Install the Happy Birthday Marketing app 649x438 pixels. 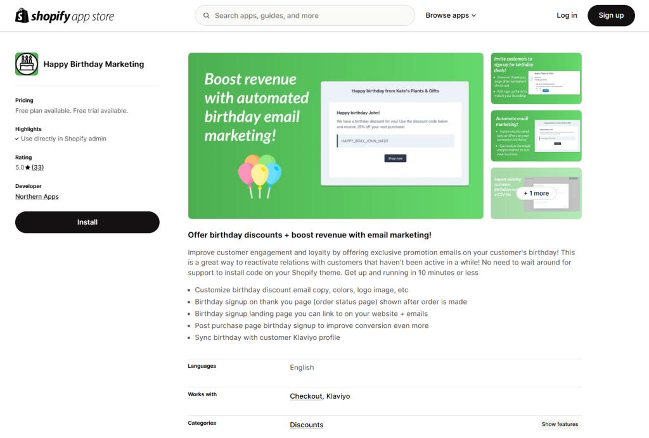pos(87,222)
